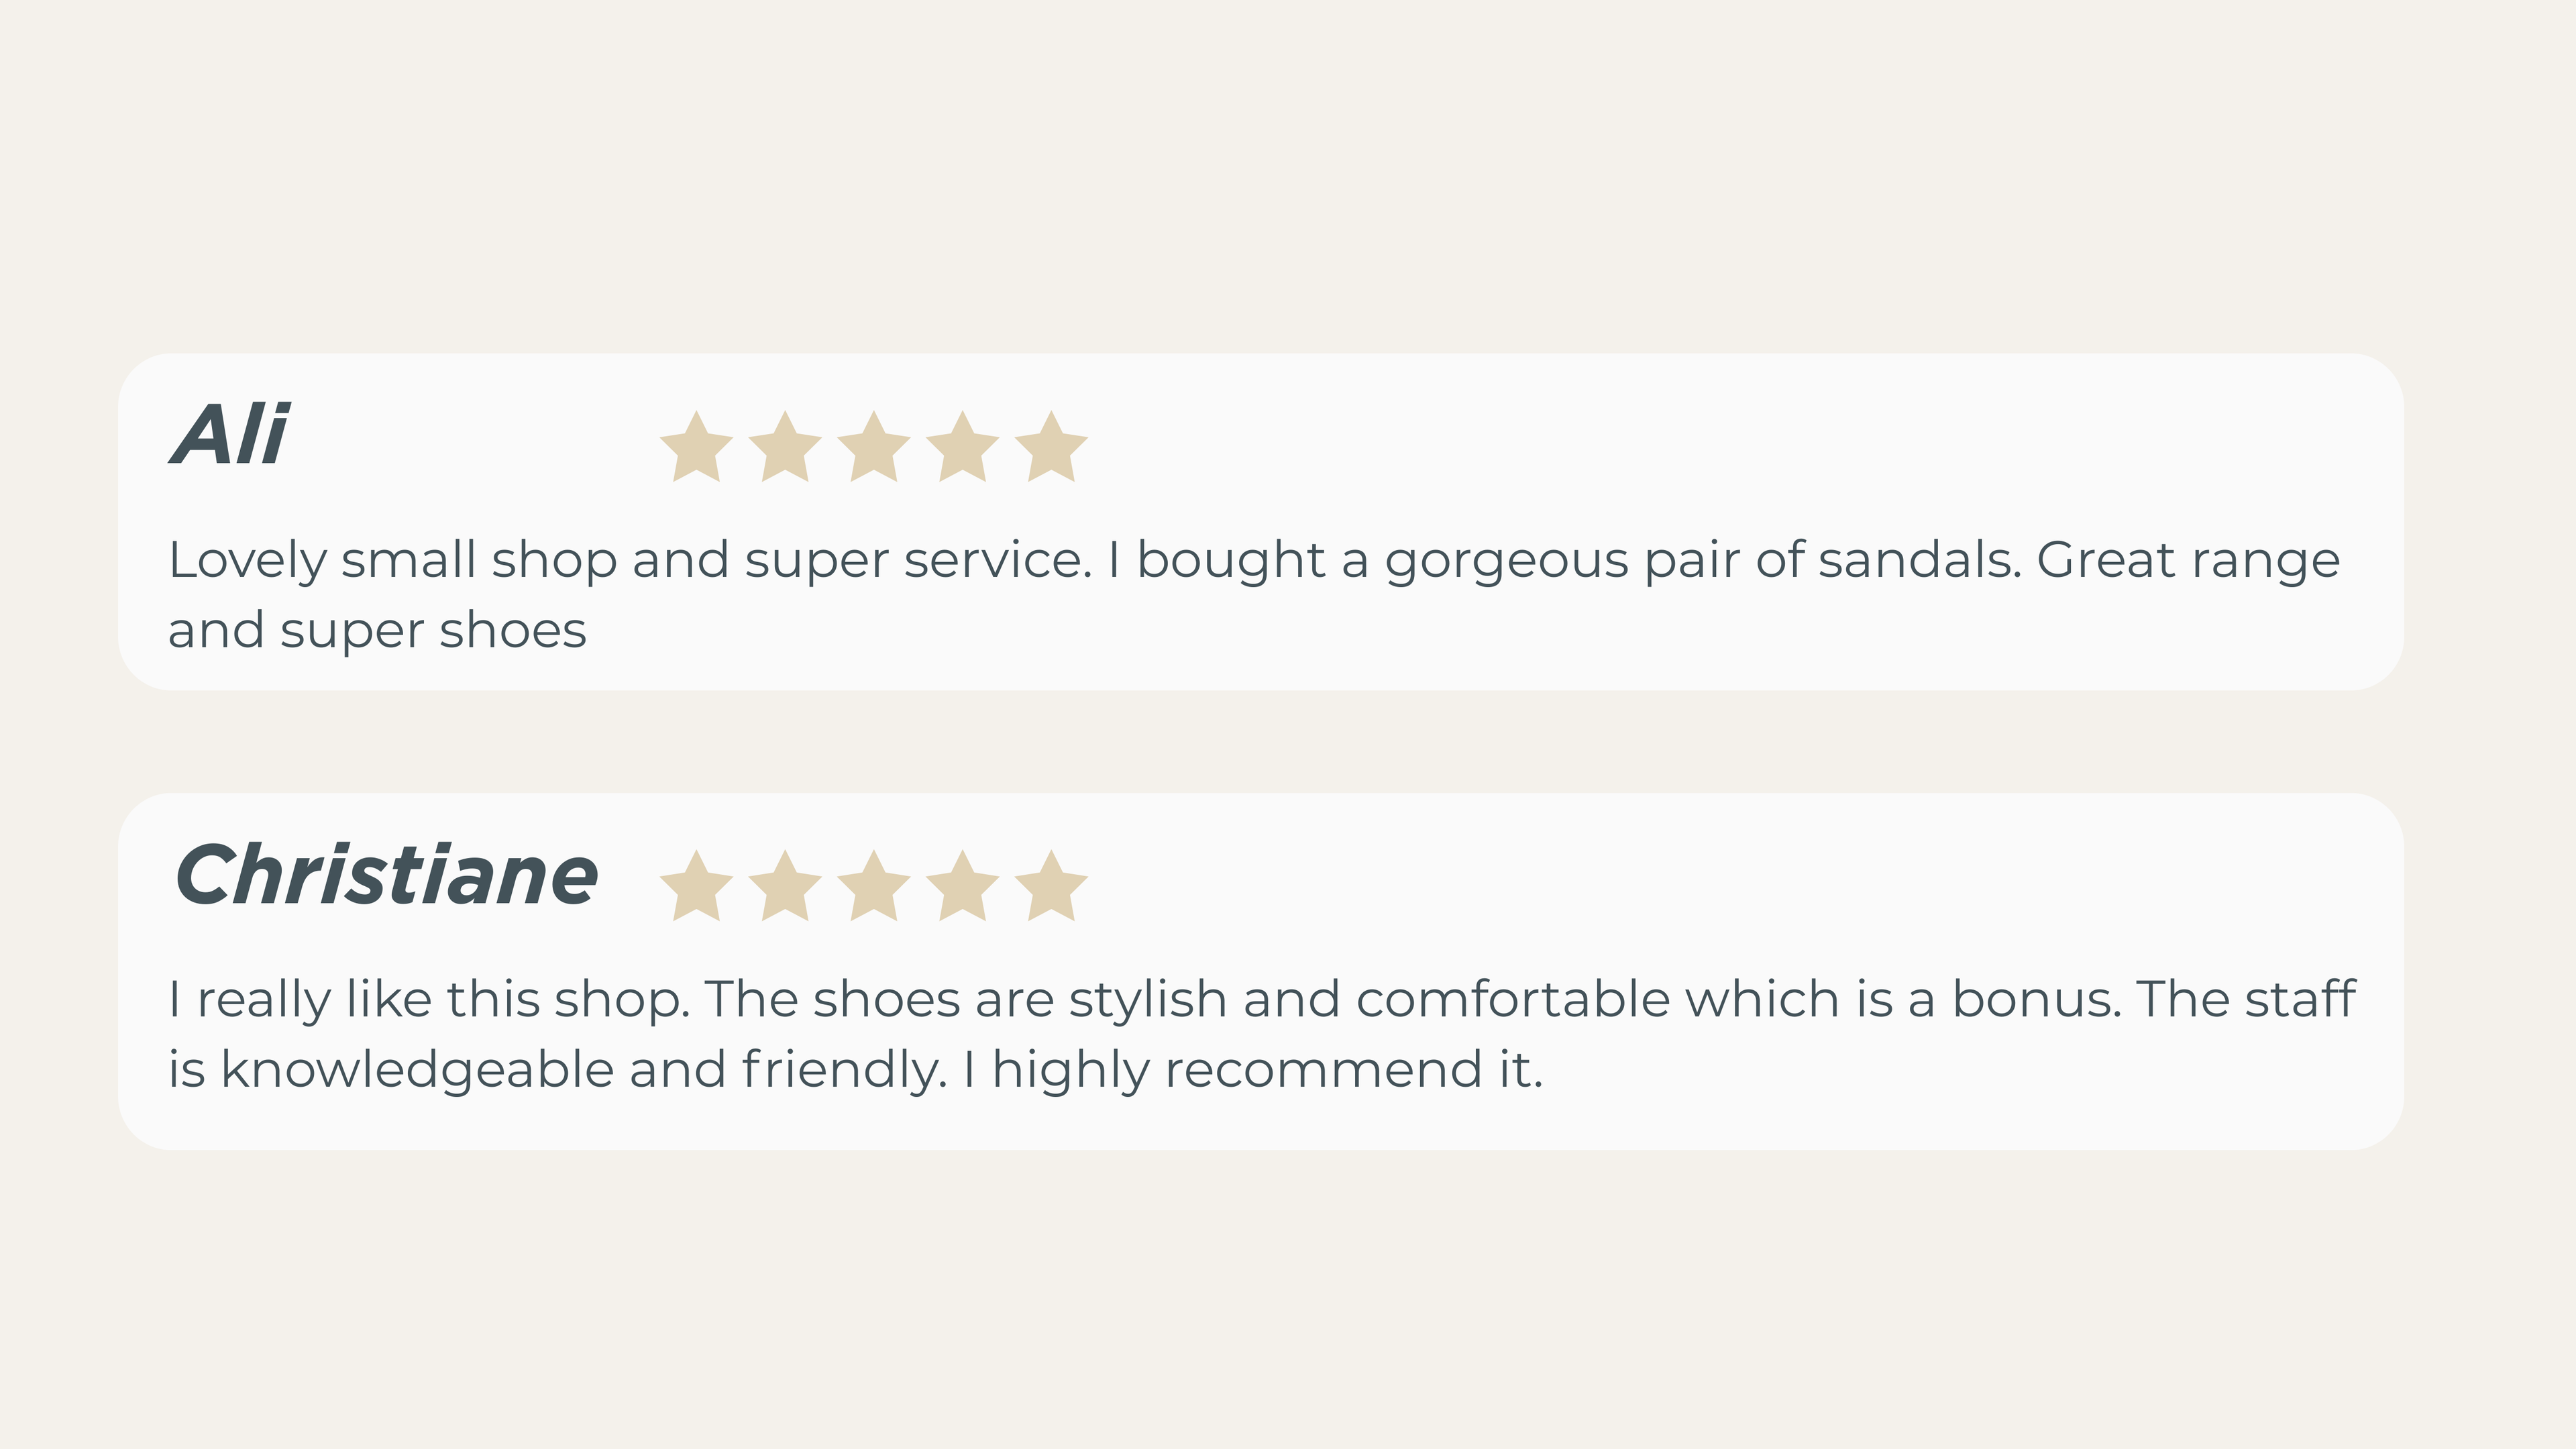
Task: Click the fifth star in Ali's rating
Action: coord(1051,448)
